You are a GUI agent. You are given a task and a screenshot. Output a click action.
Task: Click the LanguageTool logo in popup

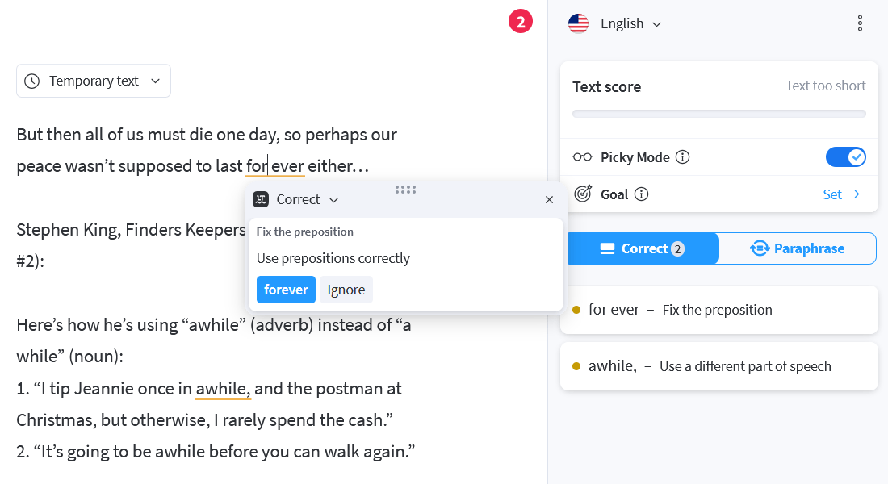tap(261, 199)
